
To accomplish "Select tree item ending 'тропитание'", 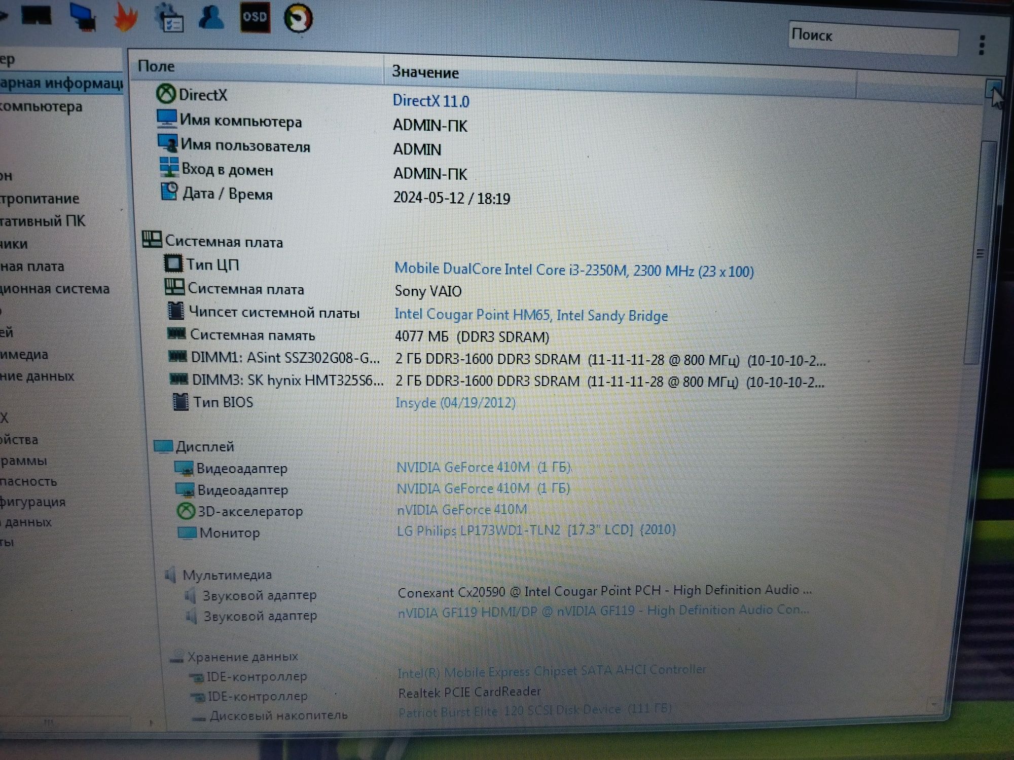I will 40,199.
